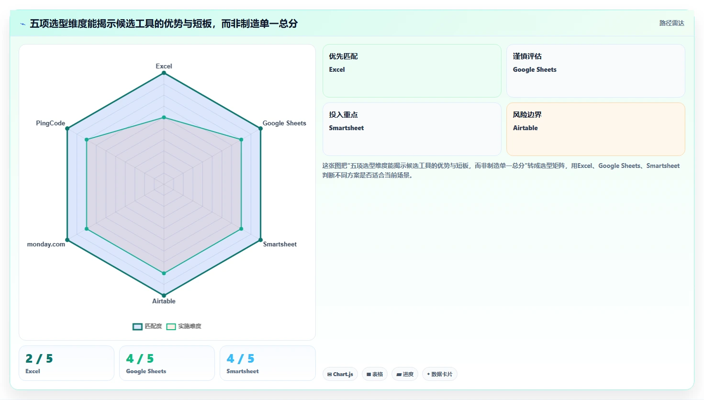Click the Airtable radar axis label

coord(164,301)
